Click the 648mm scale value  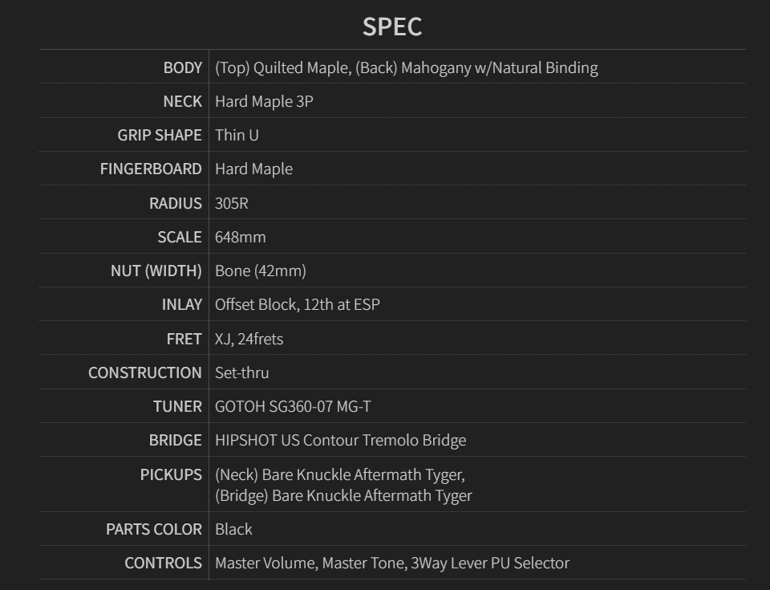(241, 237)
